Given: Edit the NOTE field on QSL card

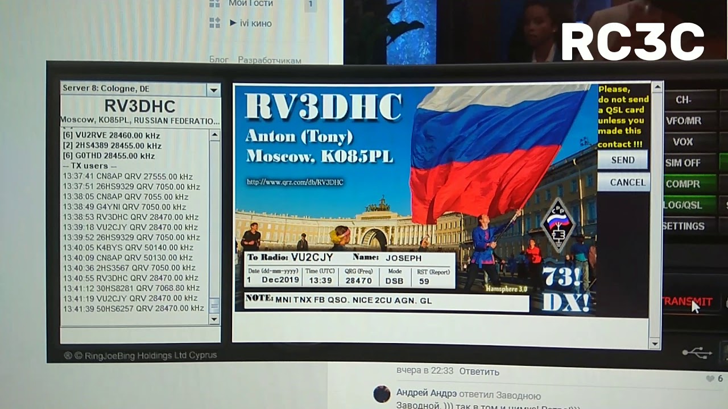Looking at the screenshot, I should (x=387, y=301).
